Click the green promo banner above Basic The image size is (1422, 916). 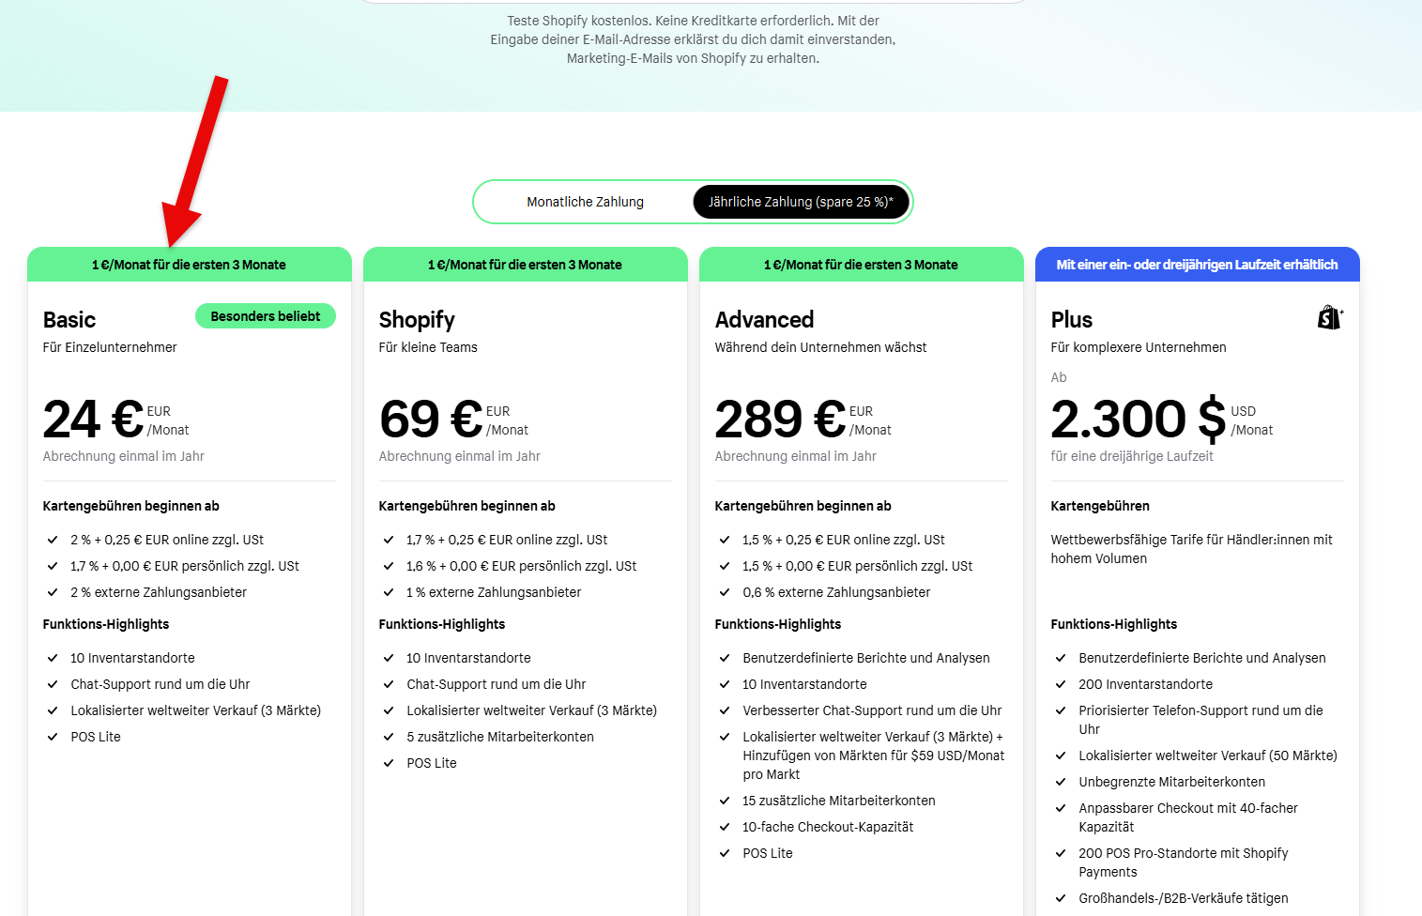(x=190, y=265)
